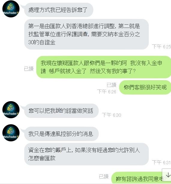
Task: Select the bubble 我只是傳達風控部分的消息
Action: (x=61, y=134)
